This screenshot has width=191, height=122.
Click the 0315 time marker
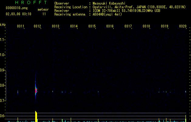(92, 26)
